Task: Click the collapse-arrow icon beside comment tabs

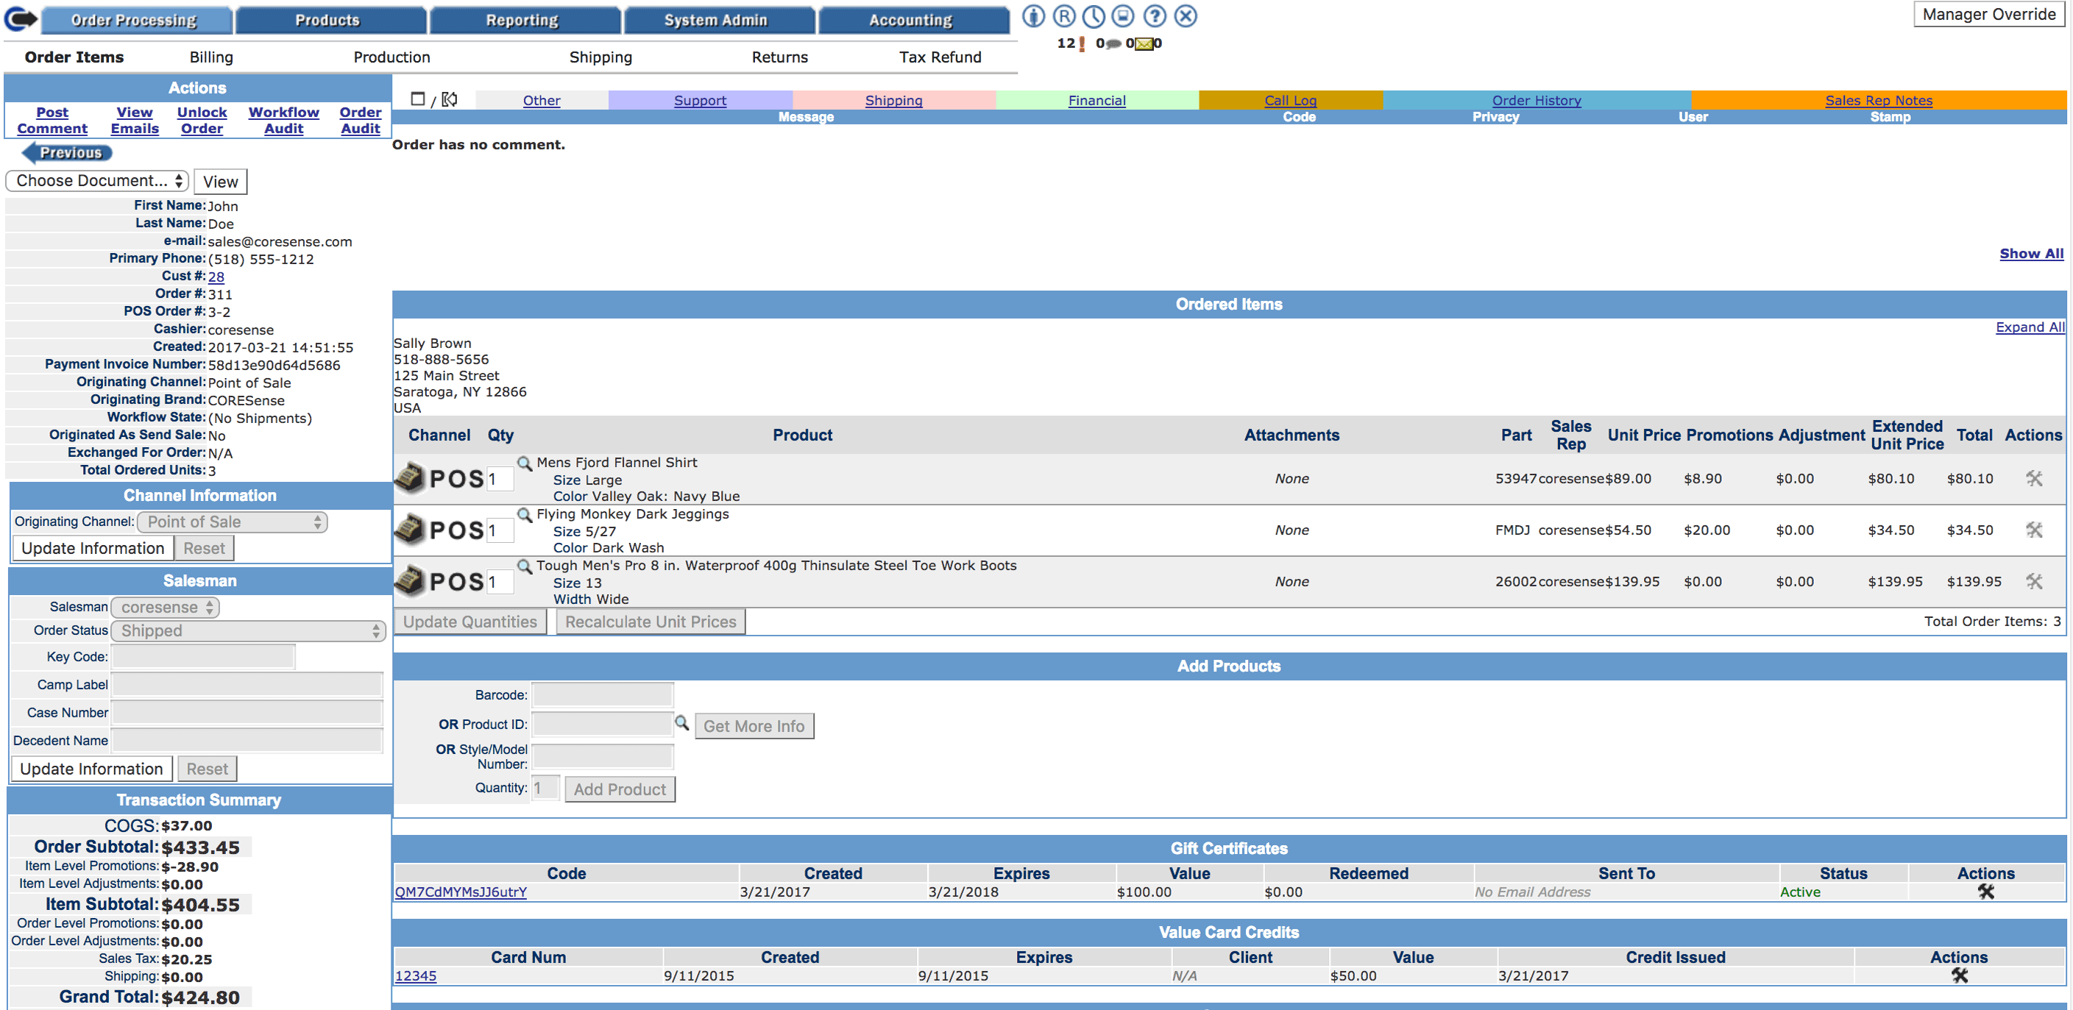Action: [x=450, y=99]
